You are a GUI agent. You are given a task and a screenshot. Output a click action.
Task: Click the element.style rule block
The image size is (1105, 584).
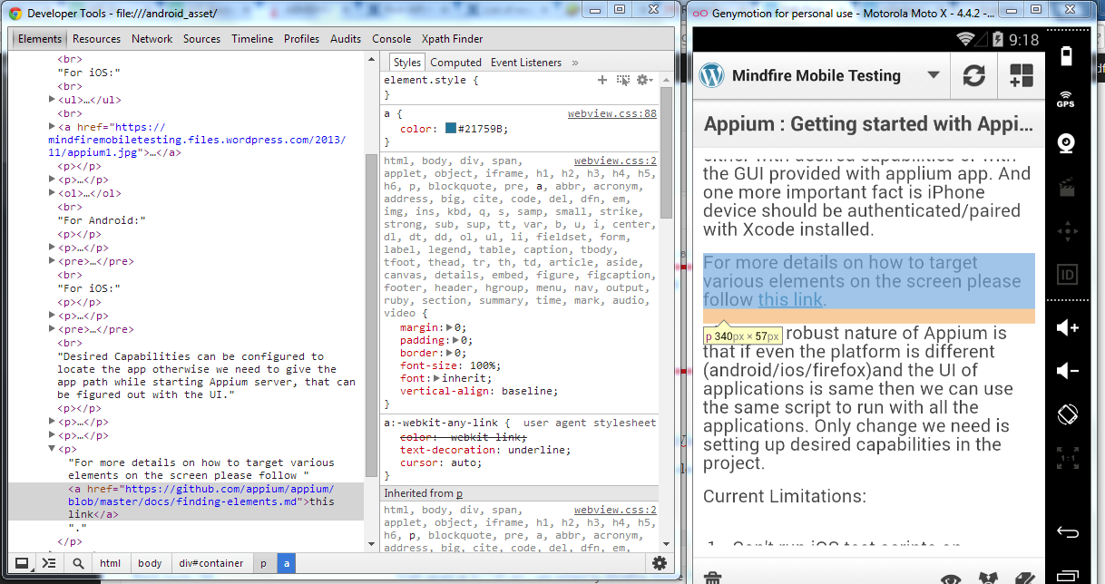(520, 87)
